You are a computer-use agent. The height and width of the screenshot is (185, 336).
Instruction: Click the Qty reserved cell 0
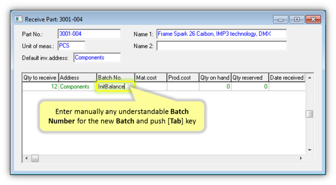pos(250,87)
